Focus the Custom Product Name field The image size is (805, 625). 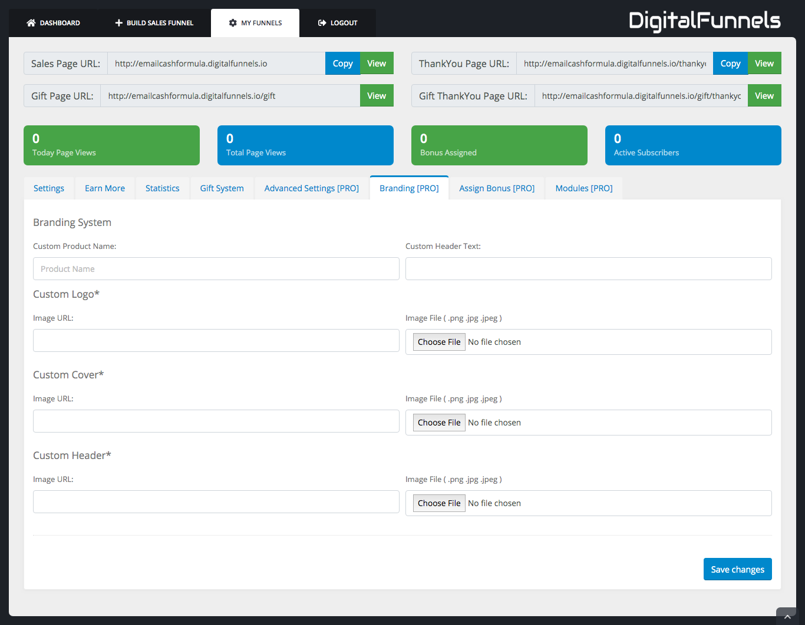point(216,269)
